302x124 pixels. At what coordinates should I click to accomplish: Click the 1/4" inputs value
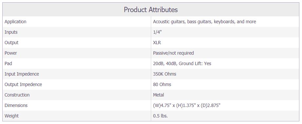(157, 32)
